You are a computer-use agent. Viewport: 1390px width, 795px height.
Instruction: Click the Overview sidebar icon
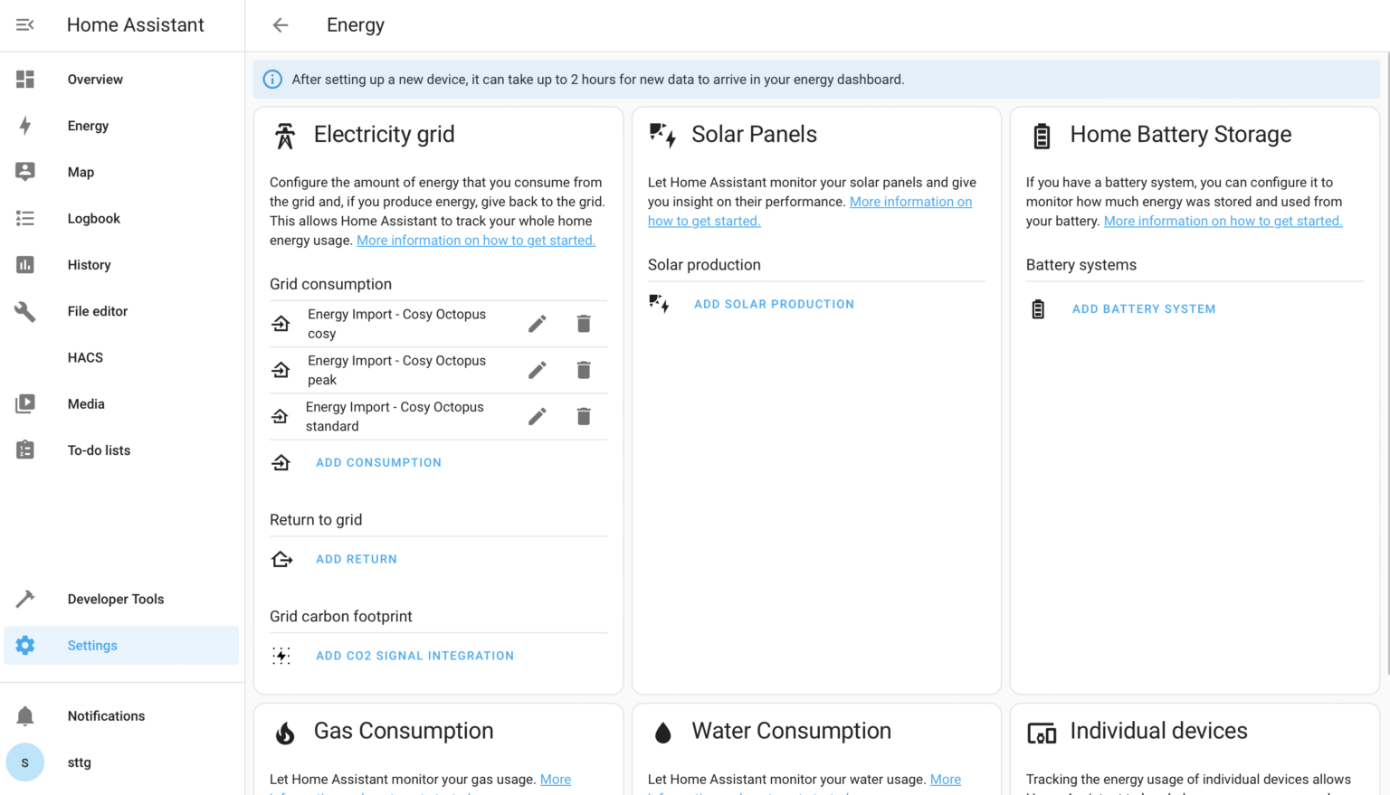(24, 79)
